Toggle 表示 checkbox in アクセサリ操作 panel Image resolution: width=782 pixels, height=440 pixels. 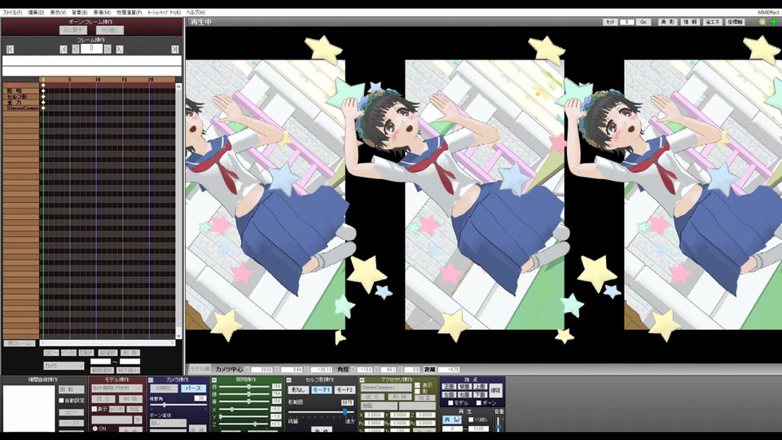click(417, 385)
